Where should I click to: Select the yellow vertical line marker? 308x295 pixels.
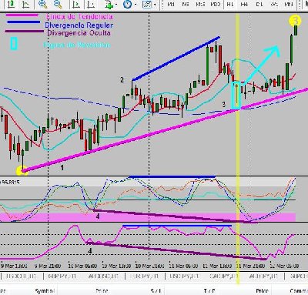click(x=237, y=144)
